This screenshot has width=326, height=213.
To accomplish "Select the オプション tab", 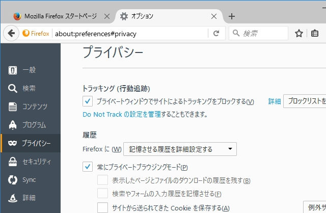I will coord(169,16).
